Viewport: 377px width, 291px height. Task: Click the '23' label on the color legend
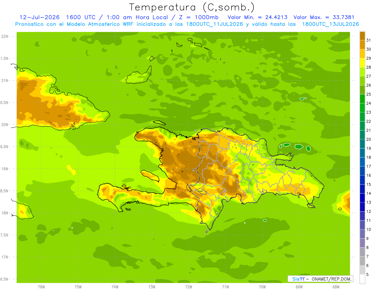369,112
